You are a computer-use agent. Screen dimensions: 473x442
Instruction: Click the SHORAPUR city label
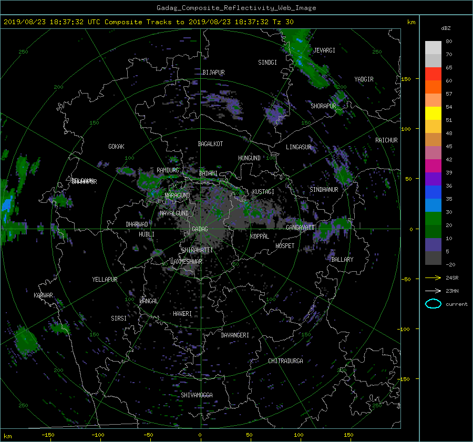(323, 106)
